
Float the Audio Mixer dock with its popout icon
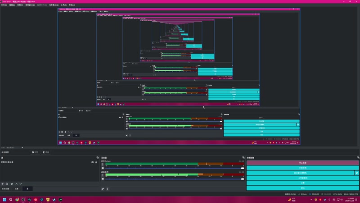243,158
